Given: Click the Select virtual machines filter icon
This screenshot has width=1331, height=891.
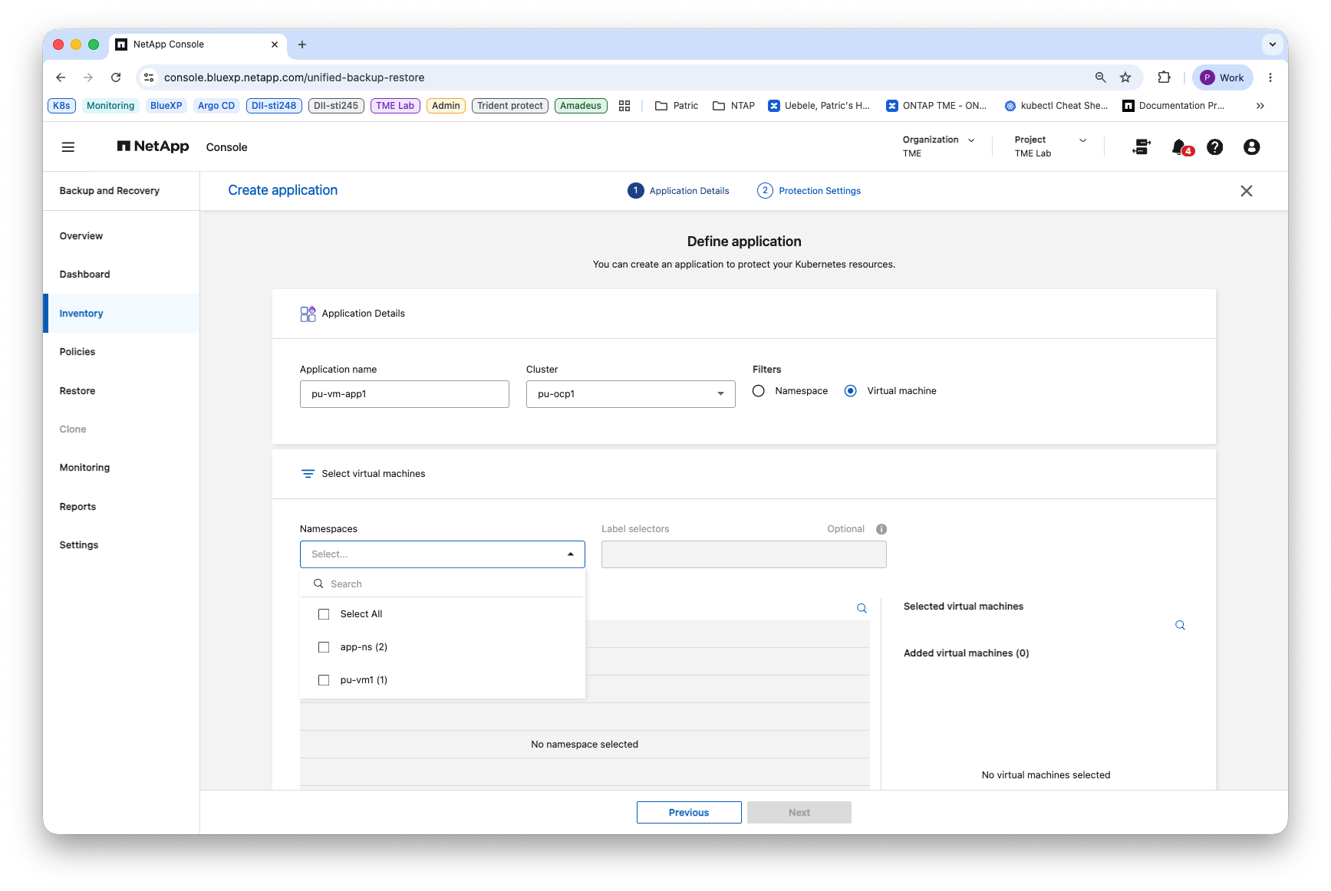Looking at the screenshot, I should tap(308, 474).
